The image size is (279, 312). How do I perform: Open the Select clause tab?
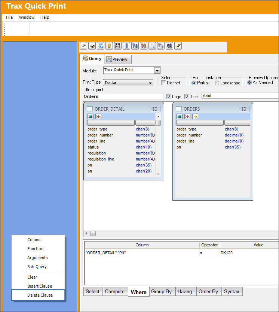[x=92, y=291]
